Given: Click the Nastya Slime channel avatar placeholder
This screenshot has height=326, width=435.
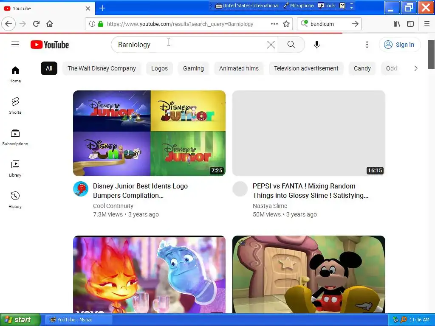Looking at the screenshot, I should (240, 189).
